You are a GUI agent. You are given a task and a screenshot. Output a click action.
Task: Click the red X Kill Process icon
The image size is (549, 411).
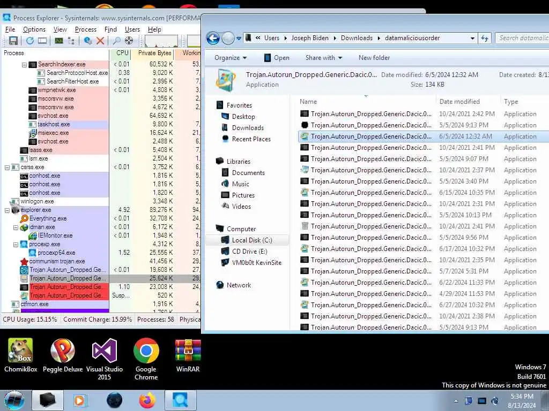click(x=100, y=41)
